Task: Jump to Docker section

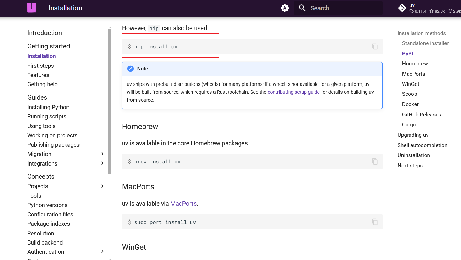Action: click(x=410, y=104)
